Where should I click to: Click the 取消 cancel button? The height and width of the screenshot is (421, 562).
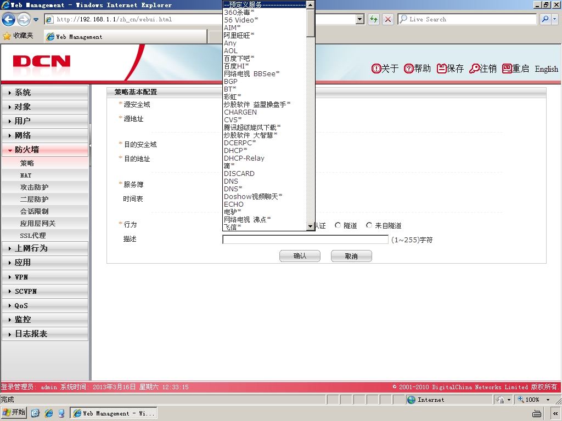[x=351, y=256]
